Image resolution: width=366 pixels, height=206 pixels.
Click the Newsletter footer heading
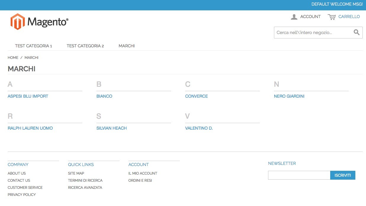click(282, 163)
